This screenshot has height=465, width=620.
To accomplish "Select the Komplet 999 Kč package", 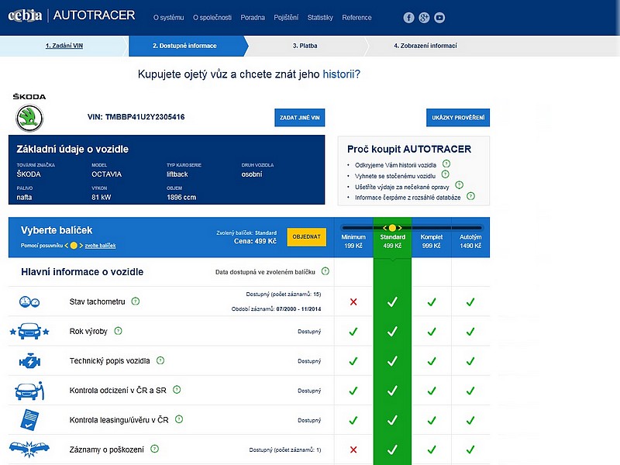I will [432, 241].
